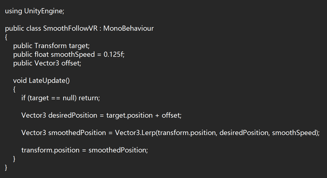Click the LateUpdate method name

tap(49, 81)
